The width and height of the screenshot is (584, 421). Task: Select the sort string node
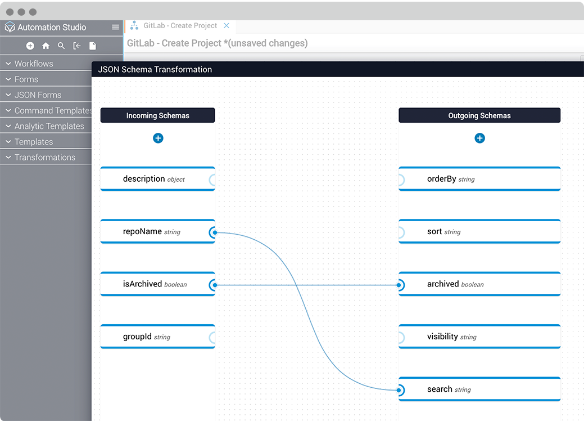click(479, 231)
